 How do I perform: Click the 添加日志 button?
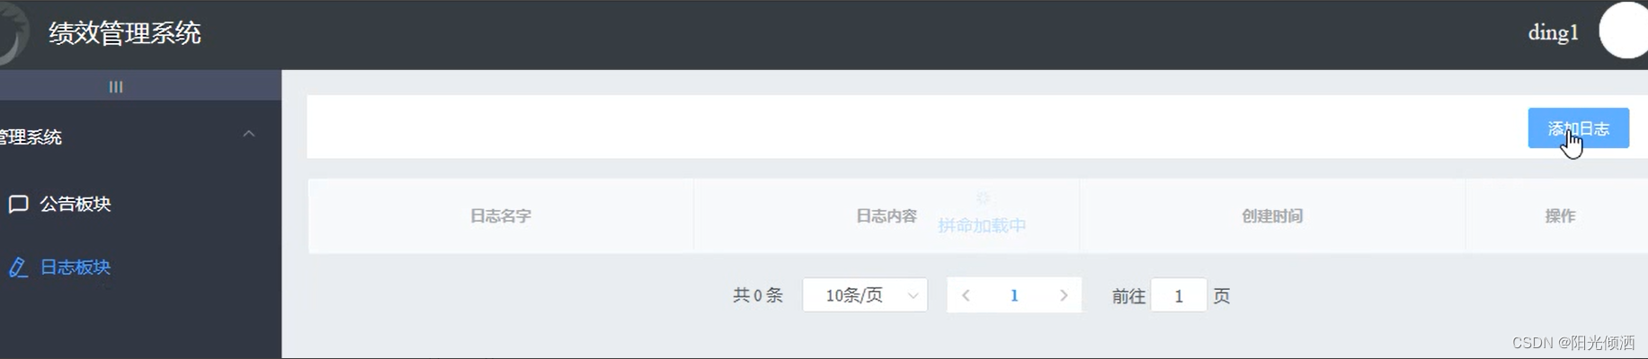(1578, 128)
